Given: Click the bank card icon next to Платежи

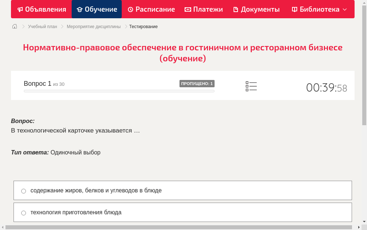Looking at the screenshot, I should pyautogui.click(x=188, y=9).
